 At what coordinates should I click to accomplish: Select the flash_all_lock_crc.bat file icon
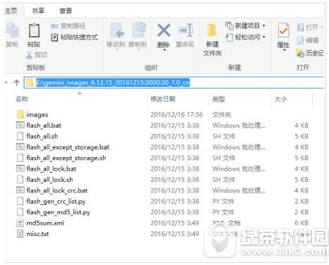coord(20,190)
